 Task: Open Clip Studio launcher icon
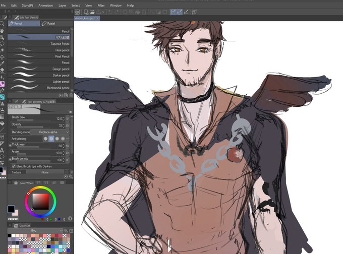pyautogui.click(x=77, y=12)
